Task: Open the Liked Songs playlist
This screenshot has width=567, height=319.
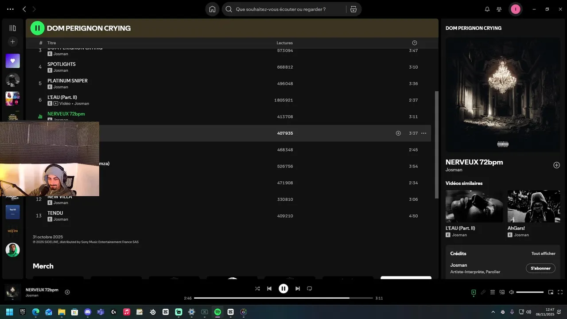Action: [x=12, y=61]
